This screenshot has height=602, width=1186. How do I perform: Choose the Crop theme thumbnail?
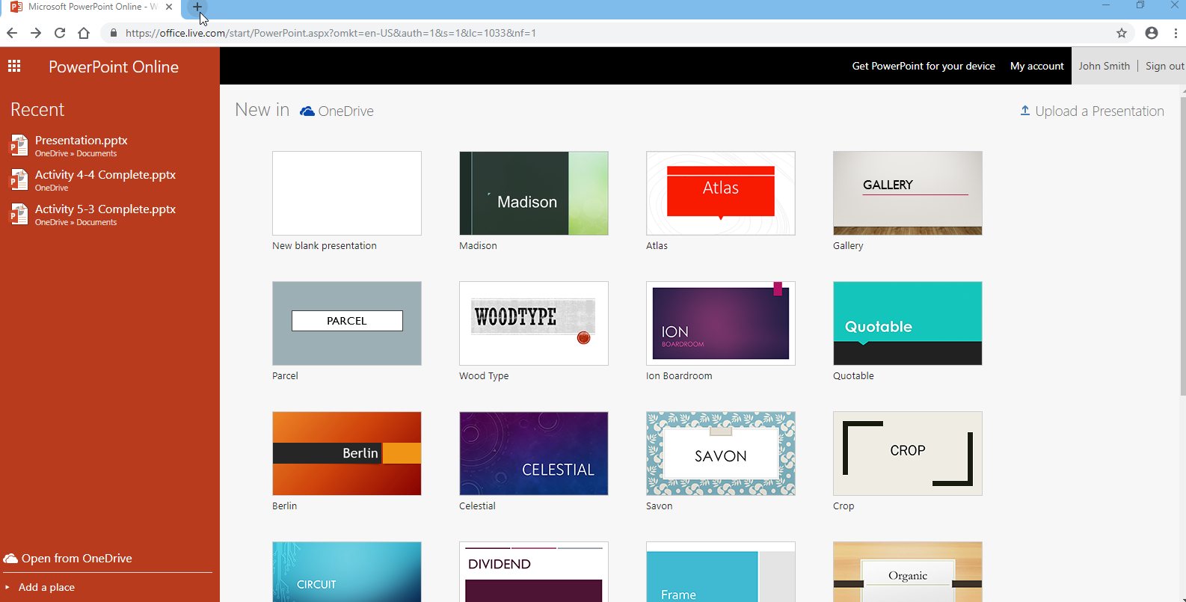tap(908, 453)
